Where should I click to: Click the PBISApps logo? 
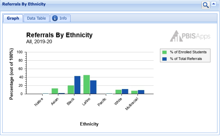(190, 36)
